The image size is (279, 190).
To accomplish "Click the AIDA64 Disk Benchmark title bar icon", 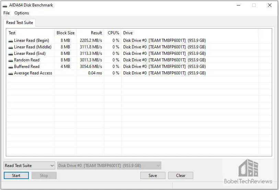I will click(5, 6).
